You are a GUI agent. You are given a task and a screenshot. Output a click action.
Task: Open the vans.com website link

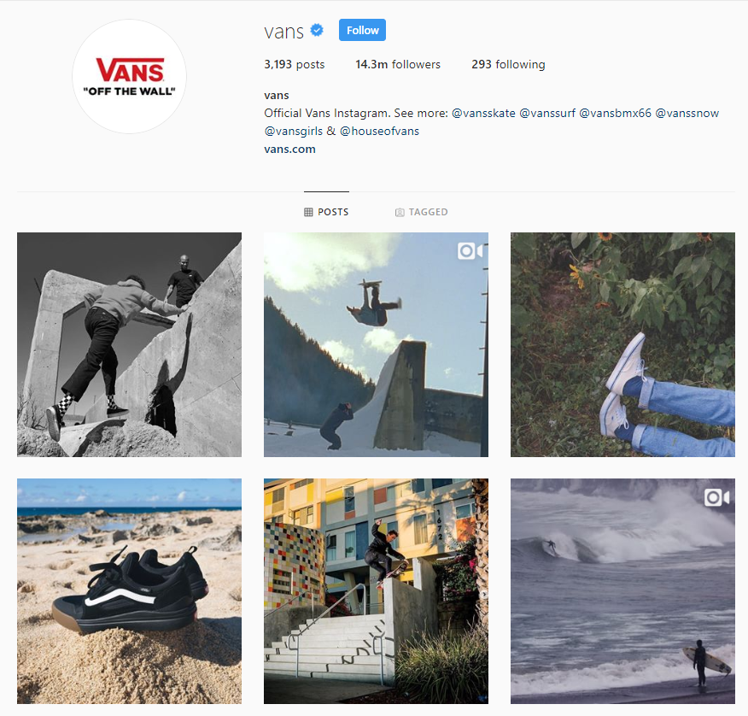pos(290,149)
